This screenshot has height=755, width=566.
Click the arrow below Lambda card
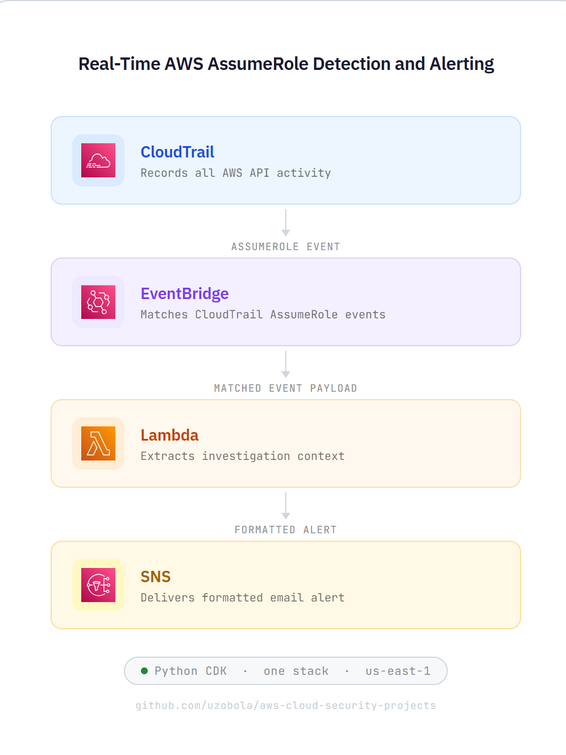(x=286, y=505)
